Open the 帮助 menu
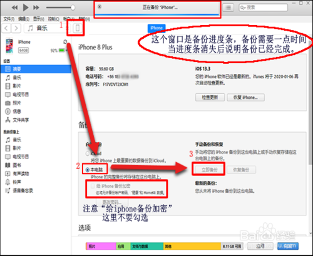This screenshot has height=256, width=313. point(85,19)
